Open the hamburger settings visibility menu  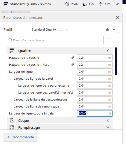click(x=109, y=40)
